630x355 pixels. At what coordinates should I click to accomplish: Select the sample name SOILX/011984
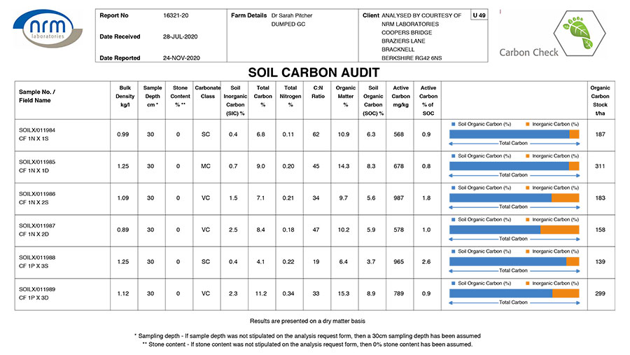click(x=36, y=130)
